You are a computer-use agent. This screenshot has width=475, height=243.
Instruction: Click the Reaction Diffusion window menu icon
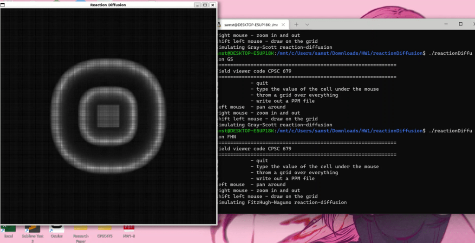[x=3, y=5]
